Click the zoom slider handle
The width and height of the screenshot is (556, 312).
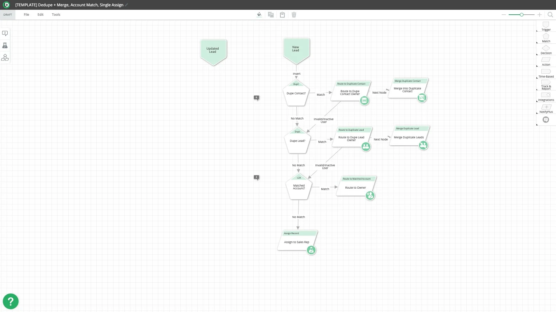click(x=522, y=15)
